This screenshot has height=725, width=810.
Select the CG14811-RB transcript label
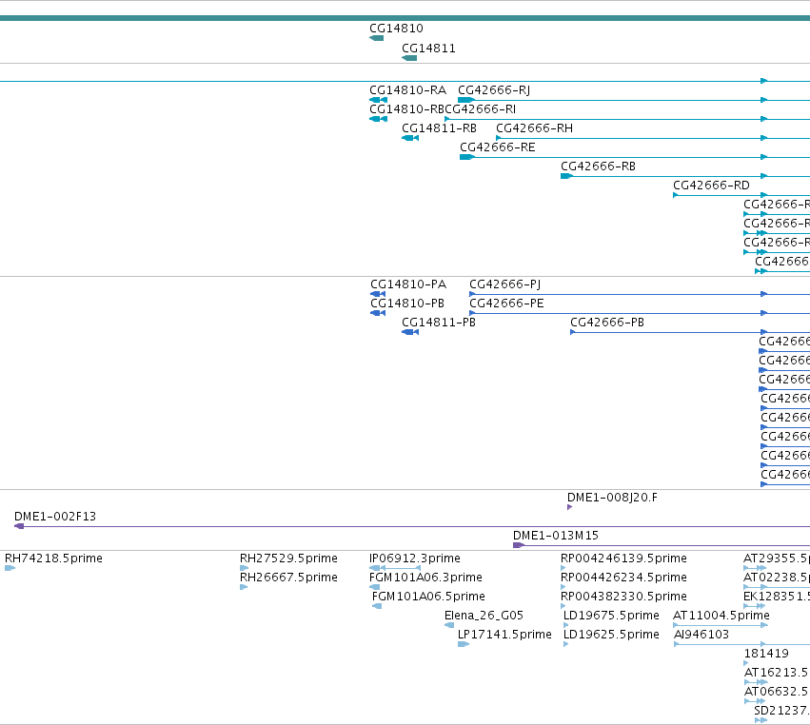(x=439, y=128)
